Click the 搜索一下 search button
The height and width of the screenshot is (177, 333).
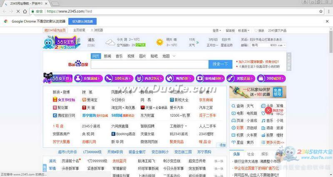[220, 64]
